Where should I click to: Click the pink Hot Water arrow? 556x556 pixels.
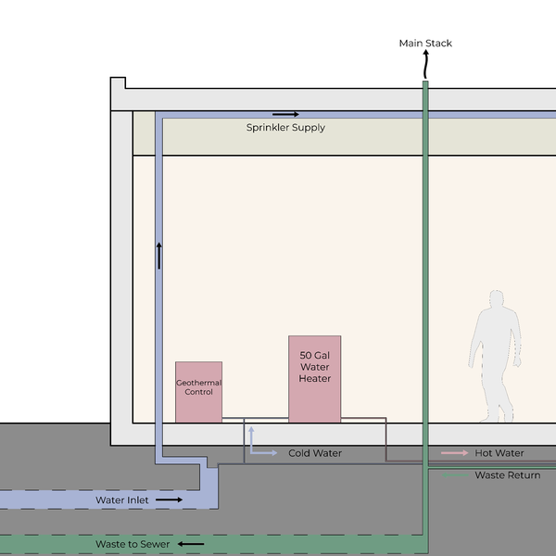tap(454, 453)
